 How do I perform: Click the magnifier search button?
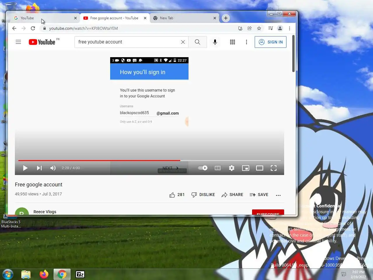(x=198, y=42)
